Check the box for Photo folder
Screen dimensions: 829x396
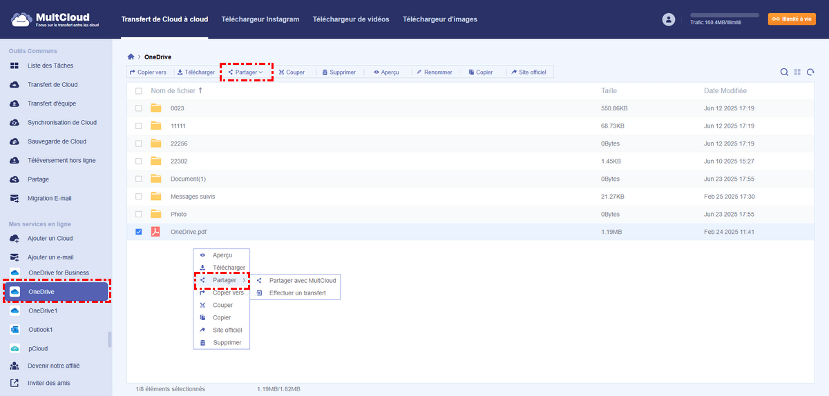(139, 214)
